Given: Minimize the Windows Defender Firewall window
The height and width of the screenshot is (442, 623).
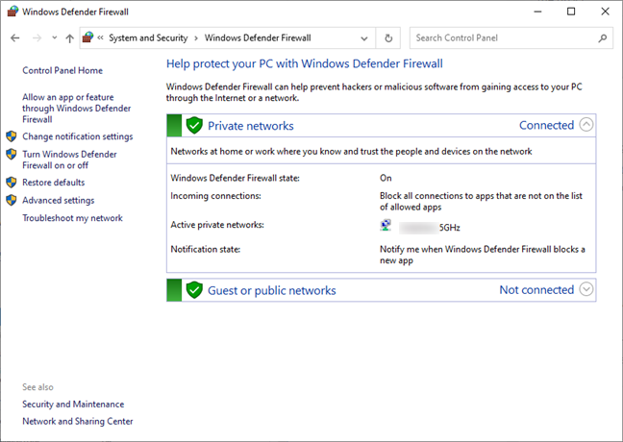Looking at the screenshot, I should pos(538,12).
